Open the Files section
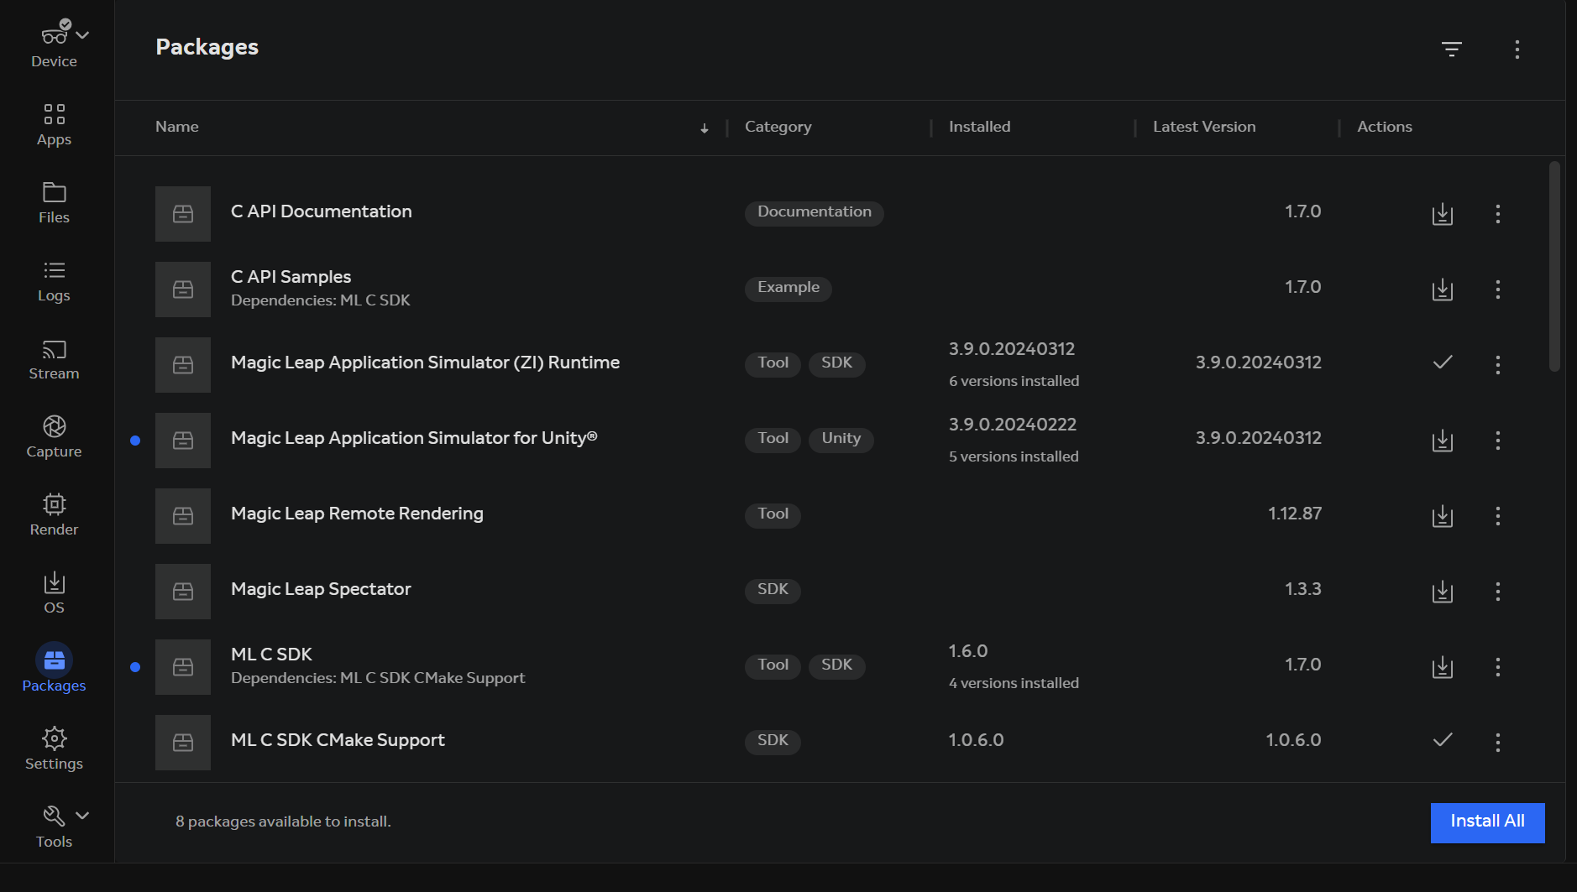The width and height of the screenshot is (1577, 892). pos(54,202)
